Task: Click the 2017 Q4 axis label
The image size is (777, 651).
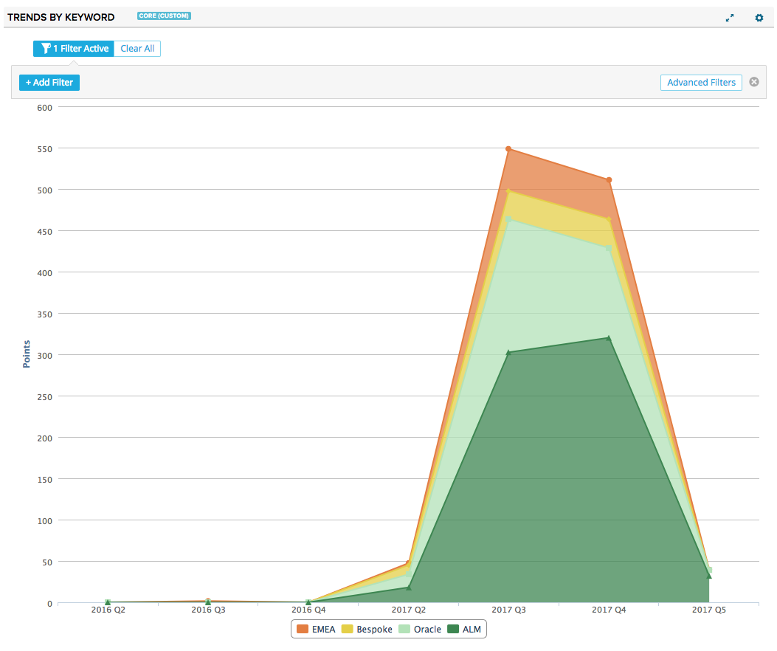Action: click(x=609, y=610)
